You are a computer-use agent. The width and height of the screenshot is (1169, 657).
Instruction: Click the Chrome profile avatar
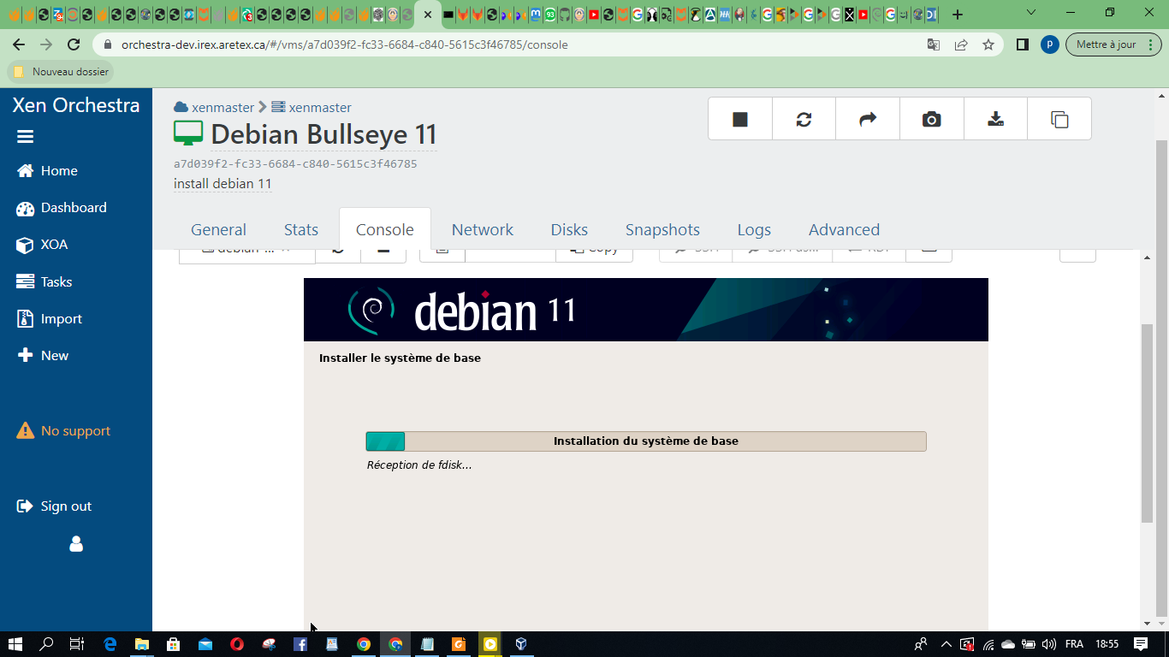click(1049, 44)
